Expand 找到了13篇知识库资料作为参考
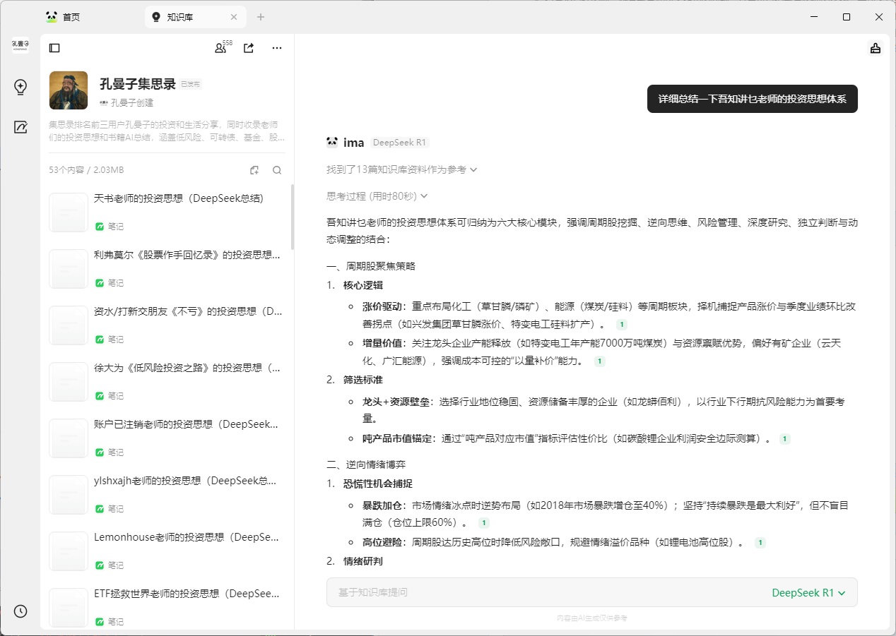The width and height of the screenshot is (896, 636). [x=401, y=169]
